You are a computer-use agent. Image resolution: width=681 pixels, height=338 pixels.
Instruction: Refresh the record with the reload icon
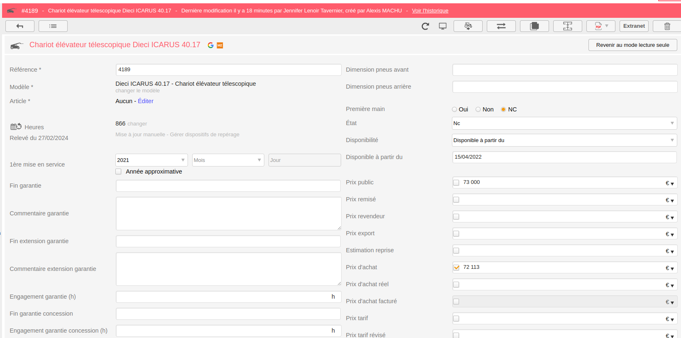click(425, 26)
